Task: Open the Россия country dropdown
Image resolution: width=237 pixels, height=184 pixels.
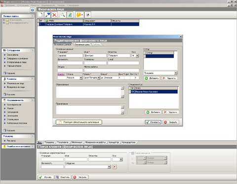Action: click(x=81, y=78)
